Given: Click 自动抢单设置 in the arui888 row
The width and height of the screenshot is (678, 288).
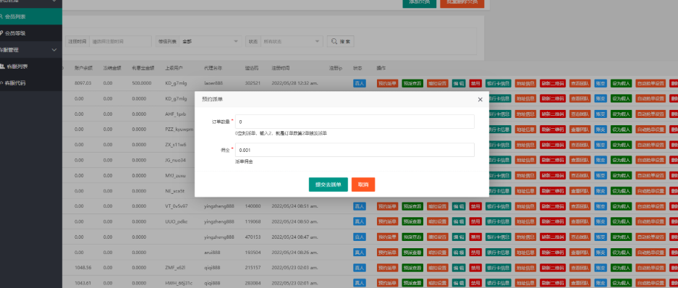Looking at the screenshot, I should pos(651,252).
